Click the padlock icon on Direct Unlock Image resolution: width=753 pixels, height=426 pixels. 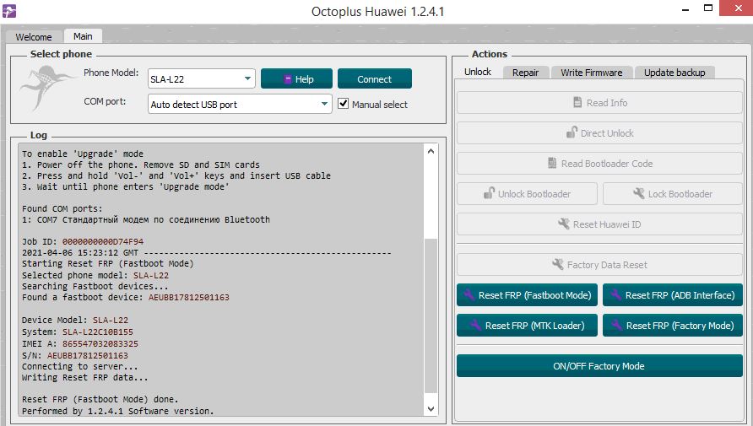coord(572,132)
